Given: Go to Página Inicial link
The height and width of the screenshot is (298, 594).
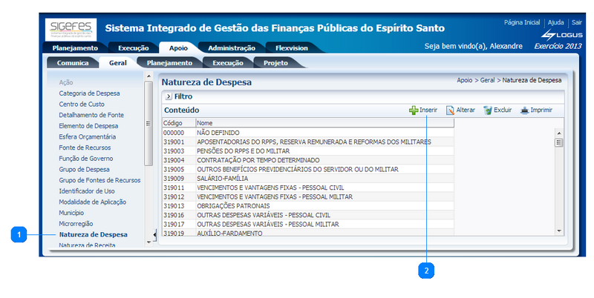Looking at the screenshot, I should tap(522, 23).
